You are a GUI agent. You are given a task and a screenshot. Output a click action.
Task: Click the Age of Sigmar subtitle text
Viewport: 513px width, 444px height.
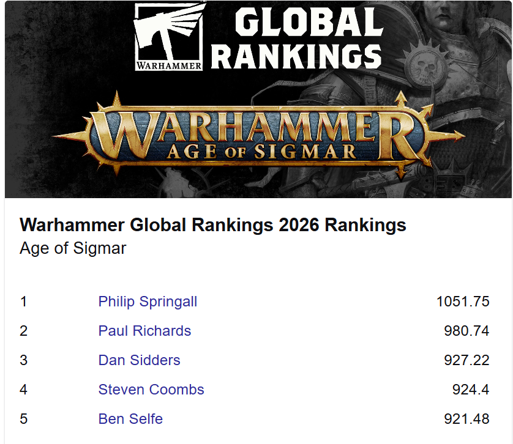click(x=73, y=248)
